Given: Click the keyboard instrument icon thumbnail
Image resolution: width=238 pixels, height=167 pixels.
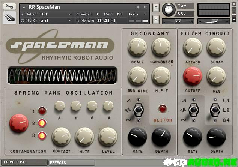Looking at the screenshot, I should tap(9, 18).
